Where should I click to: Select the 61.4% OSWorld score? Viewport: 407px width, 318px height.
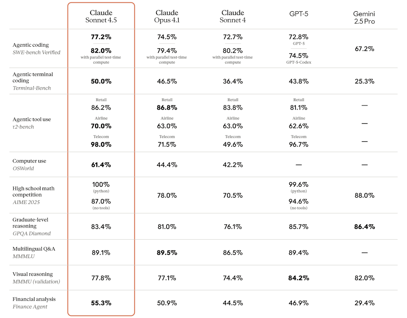101,165
